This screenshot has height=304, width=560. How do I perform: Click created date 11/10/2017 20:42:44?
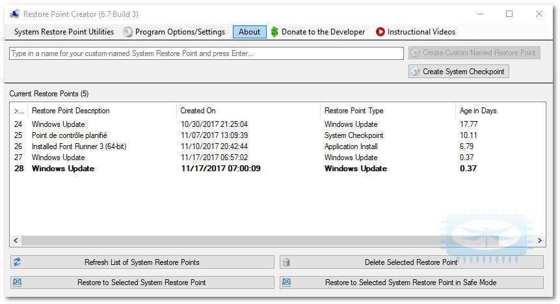coord(214,146)
